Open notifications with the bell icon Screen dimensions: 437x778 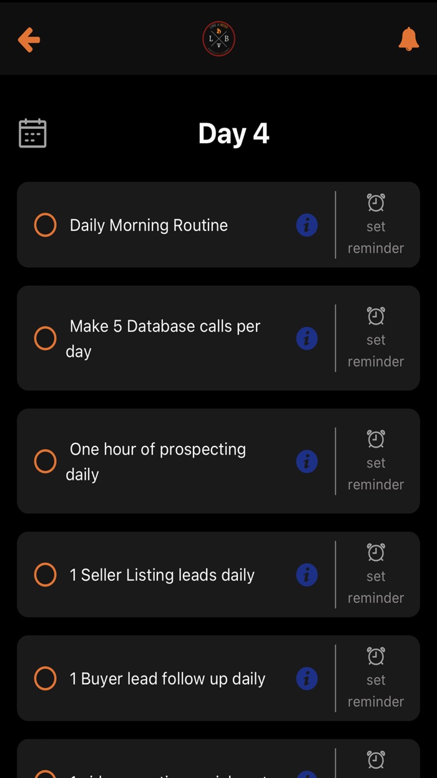pyautogui.click(x=408, y=39)
